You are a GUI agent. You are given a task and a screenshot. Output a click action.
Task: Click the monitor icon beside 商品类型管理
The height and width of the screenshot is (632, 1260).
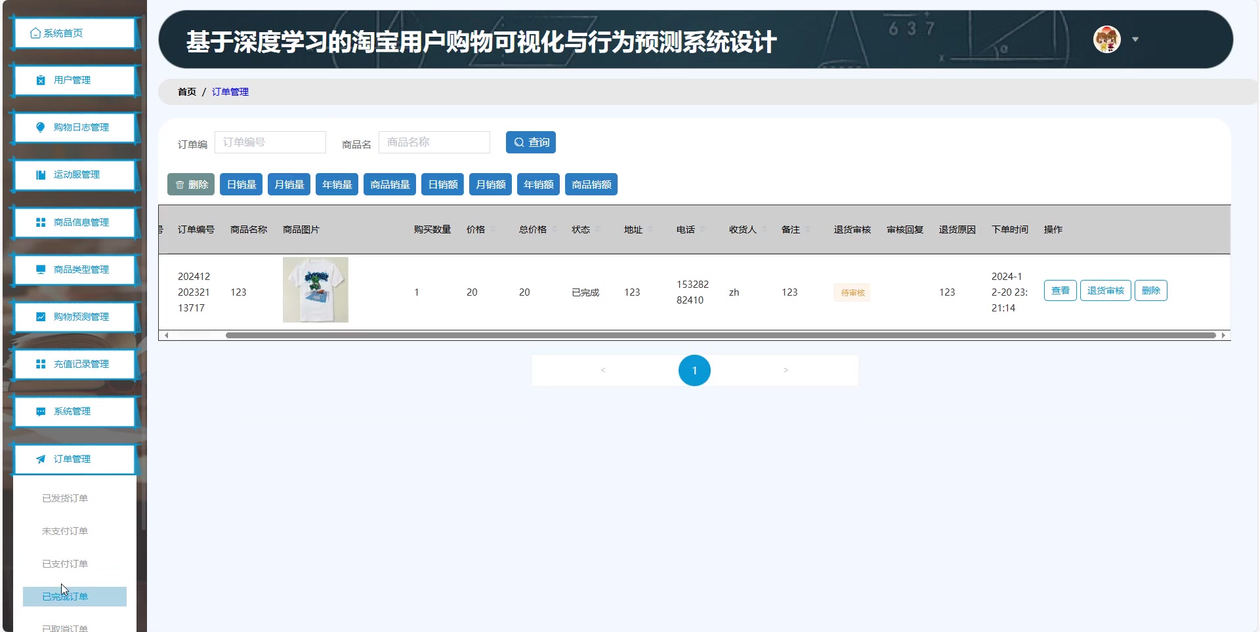click(x=41, y=269)
